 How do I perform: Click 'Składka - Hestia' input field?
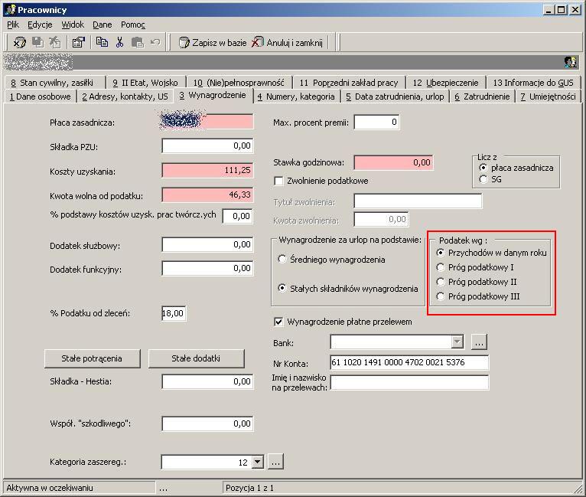(207, 382)
